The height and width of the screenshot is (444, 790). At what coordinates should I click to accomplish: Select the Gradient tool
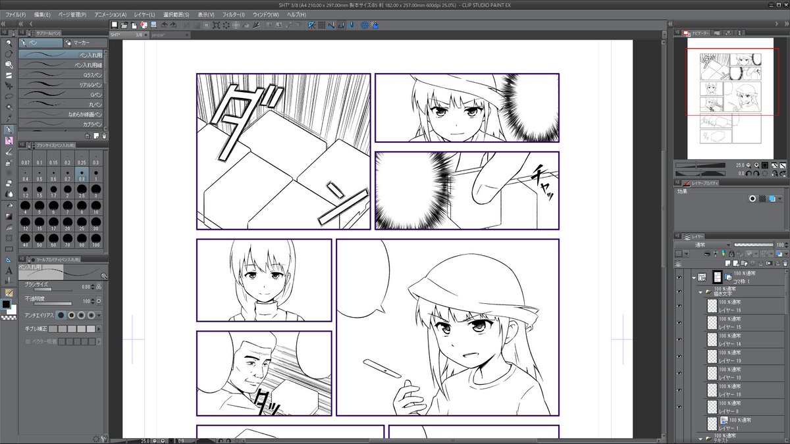(x=9, y=216)
